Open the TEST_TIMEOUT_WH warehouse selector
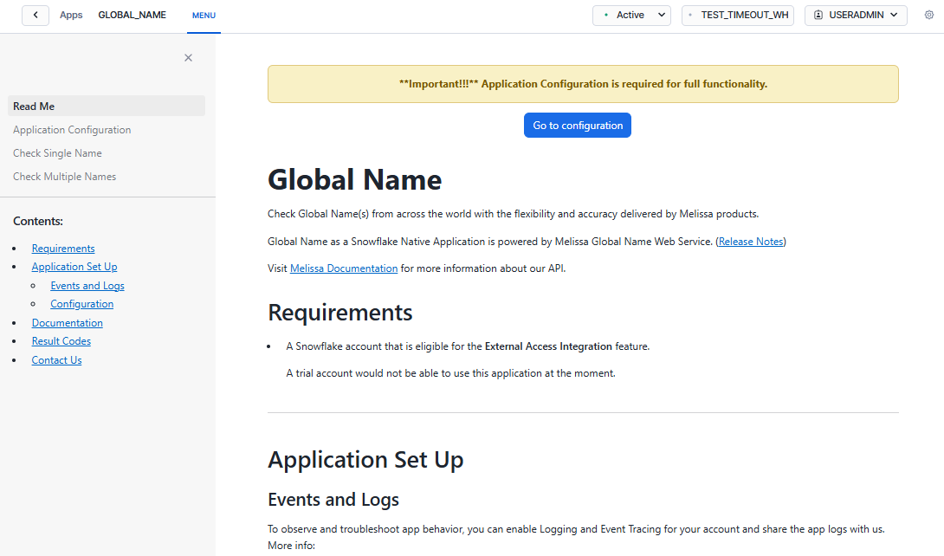Screen dimensions: 944x556 (738, 15)
